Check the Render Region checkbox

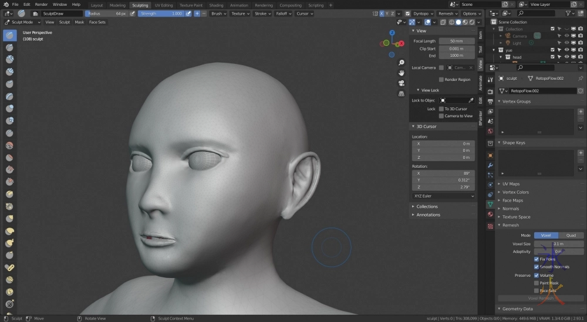click(441, 79)
